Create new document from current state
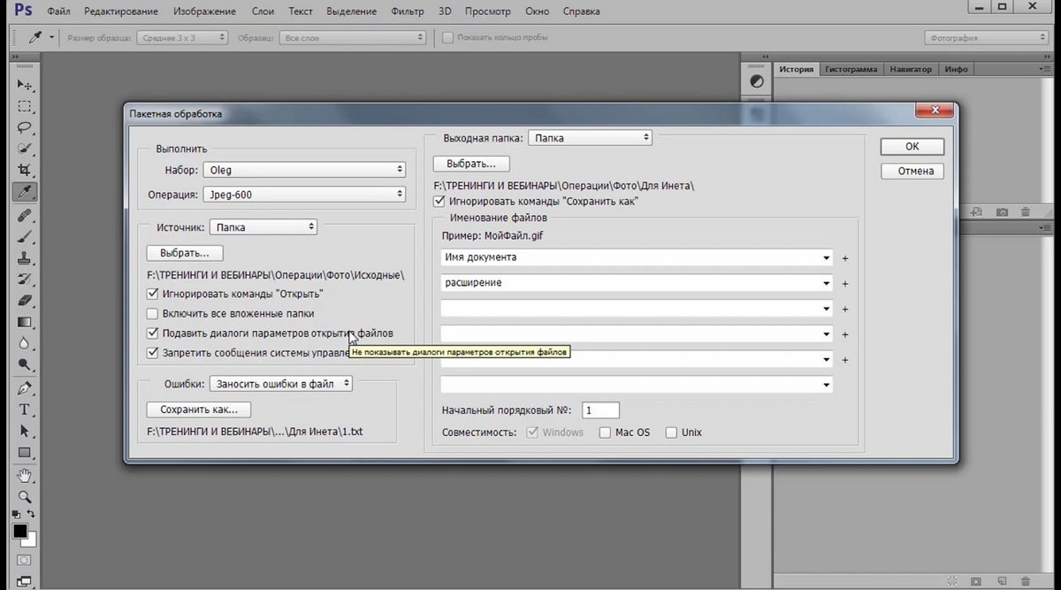The height and width of the screenshot is (590, 1061). [x=977, y=212]
